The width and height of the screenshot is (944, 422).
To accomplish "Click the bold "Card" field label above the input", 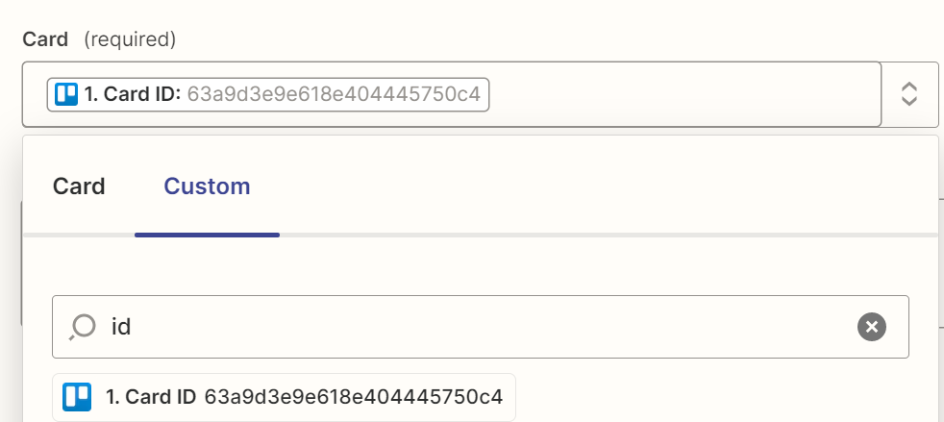I will [45, 39].
